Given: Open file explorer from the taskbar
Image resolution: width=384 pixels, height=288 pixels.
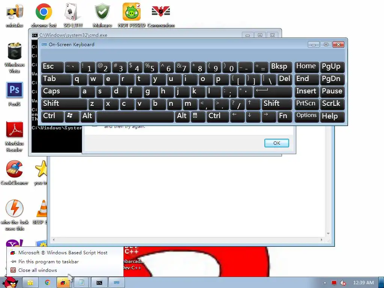Looking at the screenshot, I should pos(30,283).
